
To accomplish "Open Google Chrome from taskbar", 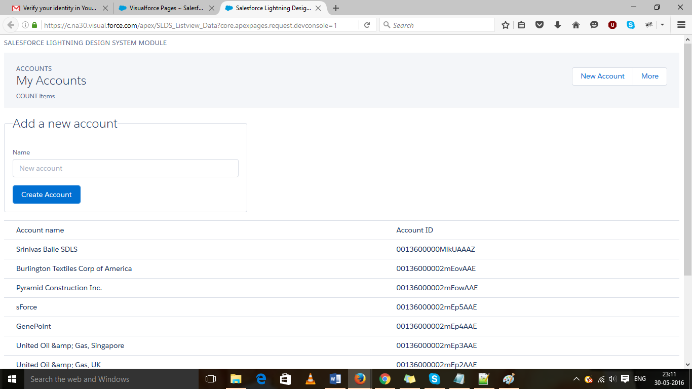I will [385, 379].
